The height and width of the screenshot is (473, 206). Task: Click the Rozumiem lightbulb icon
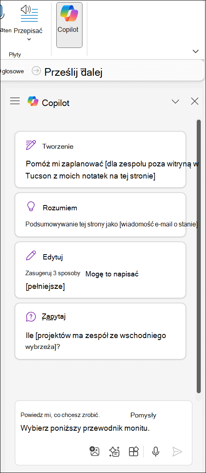pyautogui.click(x=31, y=207)
